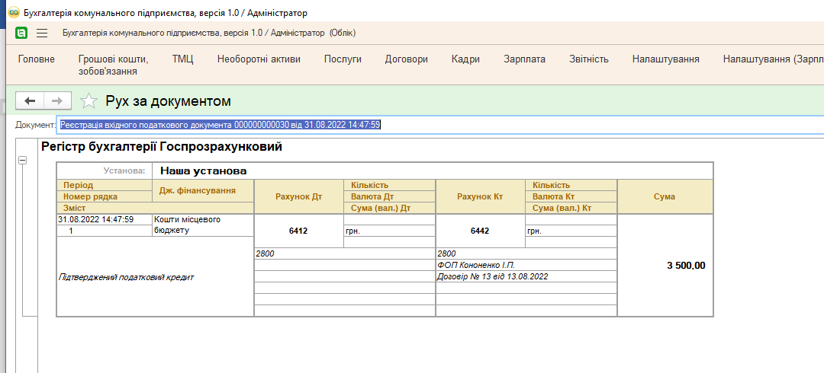The width and height of the screenshot is (824, 373).
Task: Open Грошові кошти, зобов'язання section
Action: point(113,65)
